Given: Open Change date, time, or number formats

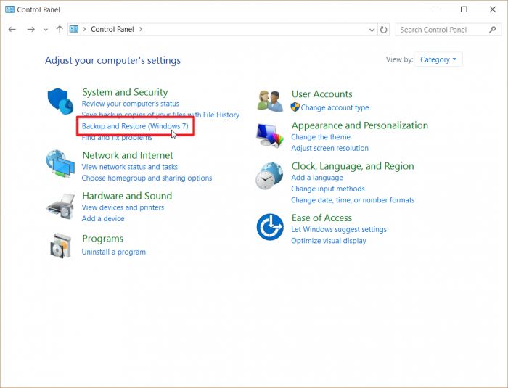Looking at the screenshot, I should (353, 200).
